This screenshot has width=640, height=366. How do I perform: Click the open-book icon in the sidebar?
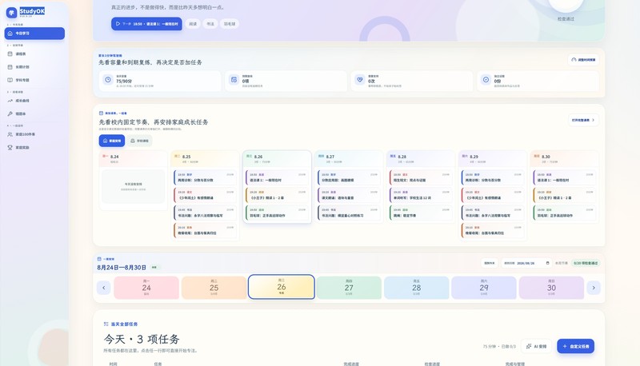[10, 80]
